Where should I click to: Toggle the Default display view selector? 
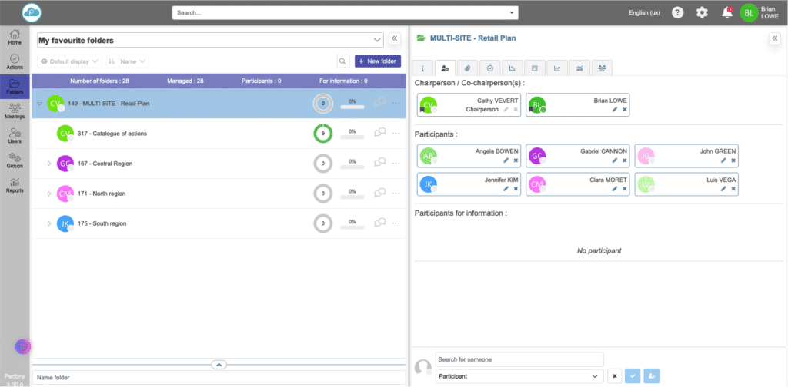69,61
